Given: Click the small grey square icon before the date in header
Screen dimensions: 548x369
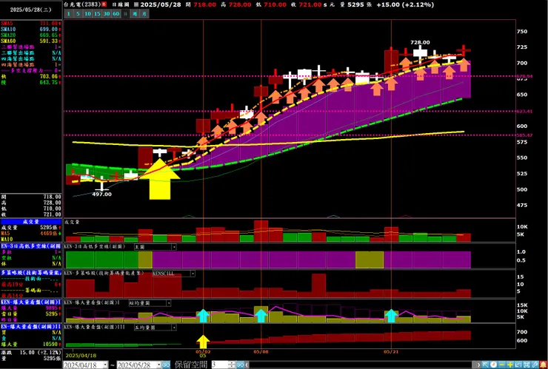Looking at the screenshot, I should [136, 4].
